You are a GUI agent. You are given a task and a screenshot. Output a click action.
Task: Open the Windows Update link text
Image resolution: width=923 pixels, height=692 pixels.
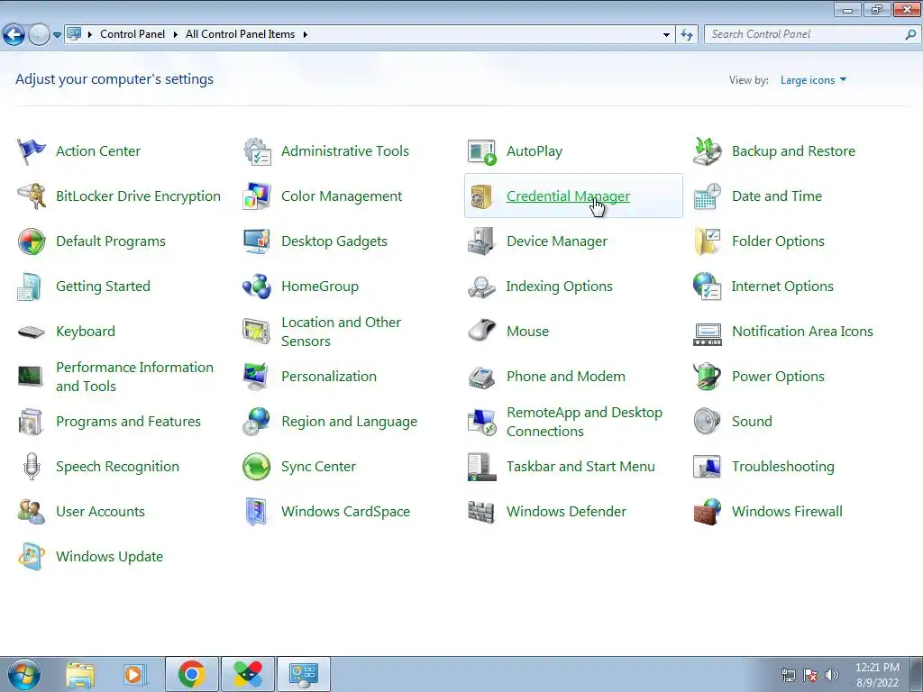click(x=109, y=557)
